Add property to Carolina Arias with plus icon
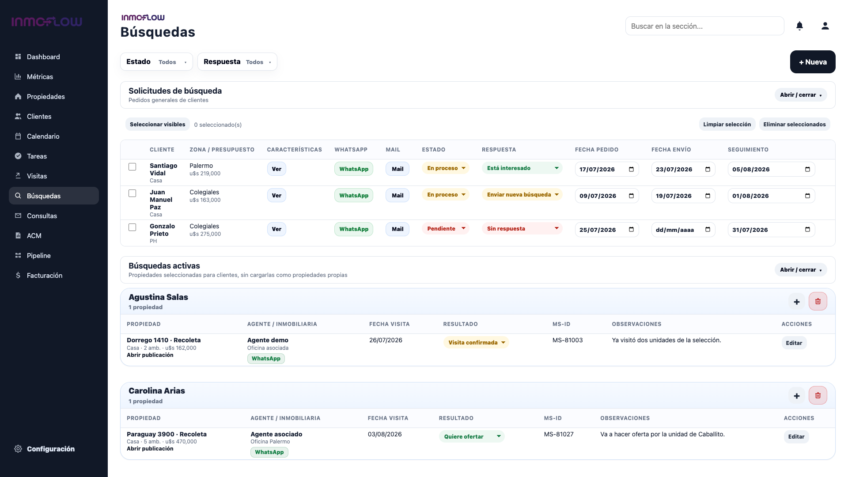 click(797, 396)
